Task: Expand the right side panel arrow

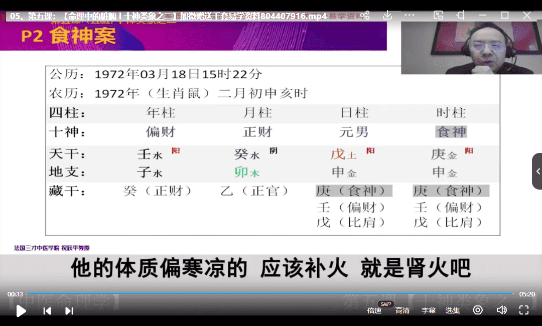Action: (537, 171)
